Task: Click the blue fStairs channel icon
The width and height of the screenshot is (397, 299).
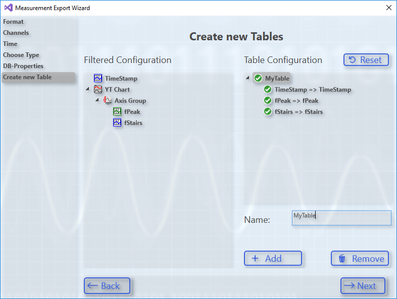Action: [117, 123]
